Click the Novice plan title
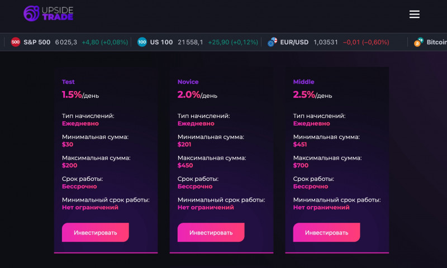447x268 pixels. coord(188,82)
